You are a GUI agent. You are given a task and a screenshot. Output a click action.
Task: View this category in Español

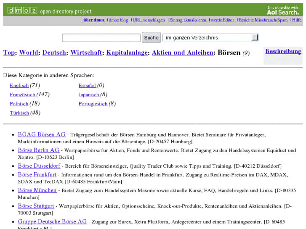(x=87, y=85)
